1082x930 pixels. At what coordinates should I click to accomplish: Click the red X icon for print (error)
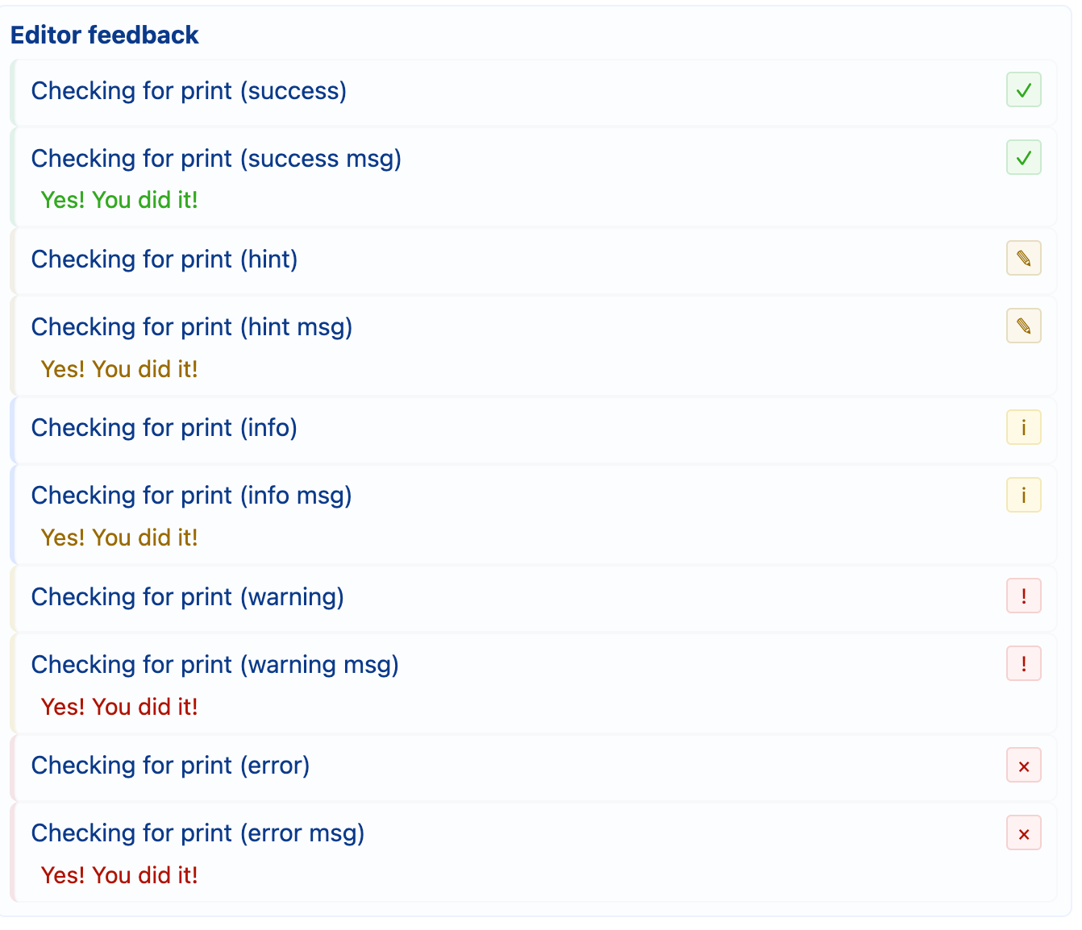coord(1023,766)
